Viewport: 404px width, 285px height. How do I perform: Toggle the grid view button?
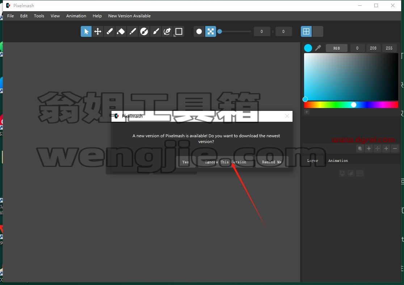point(306,31)
